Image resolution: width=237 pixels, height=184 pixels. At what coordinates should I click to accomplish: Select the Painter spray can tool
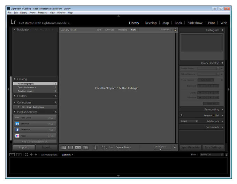coord(95,147)
